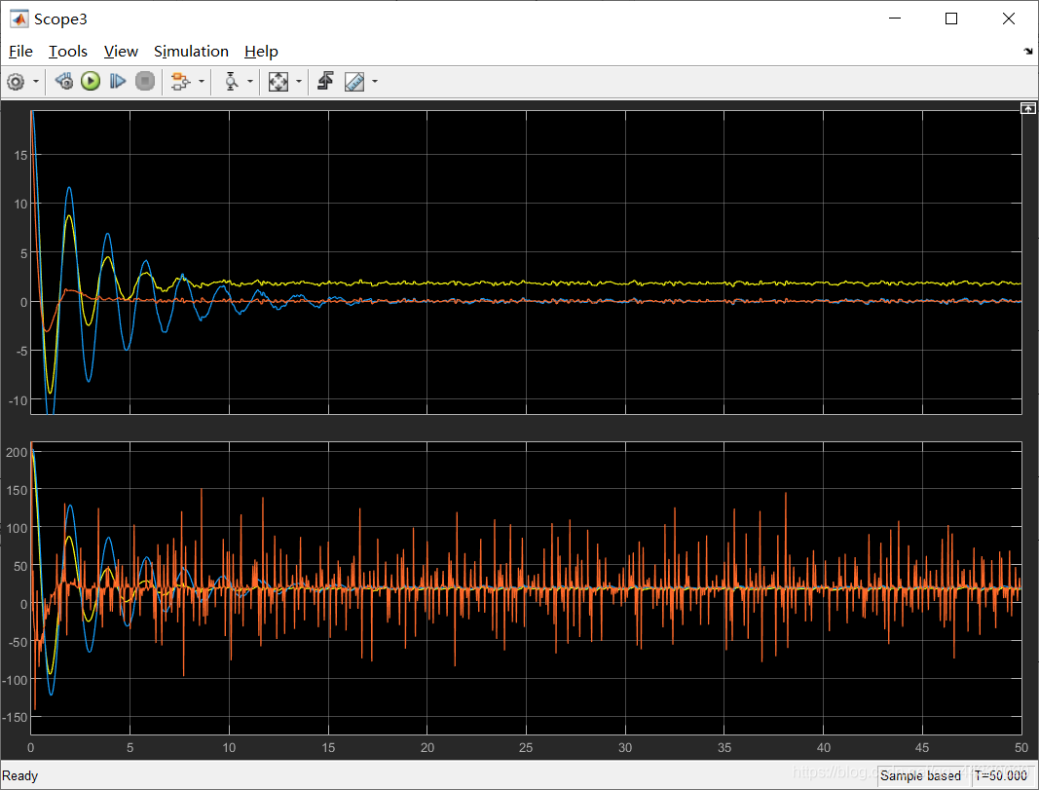Expand the Scale Axes dropdown arrow

click(299, 81)
